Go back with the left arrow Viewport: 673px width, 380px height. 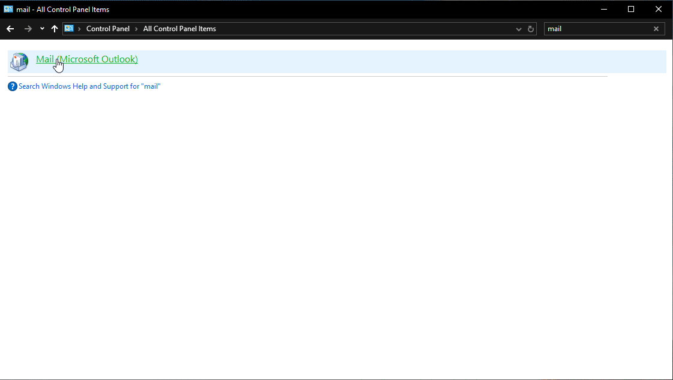pos(10,29)
